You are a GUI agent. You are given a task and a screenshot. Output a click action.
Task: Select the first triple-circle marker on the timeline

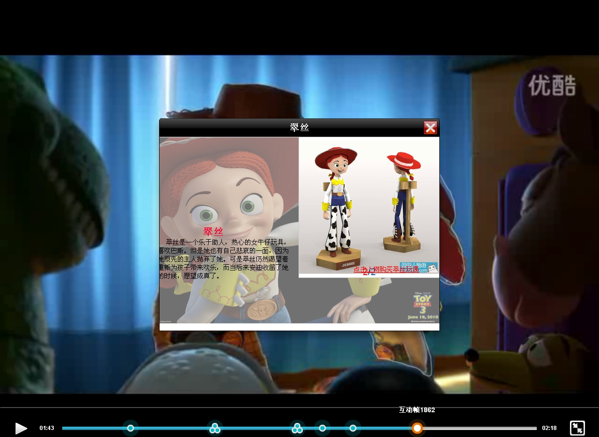point(215,428)
